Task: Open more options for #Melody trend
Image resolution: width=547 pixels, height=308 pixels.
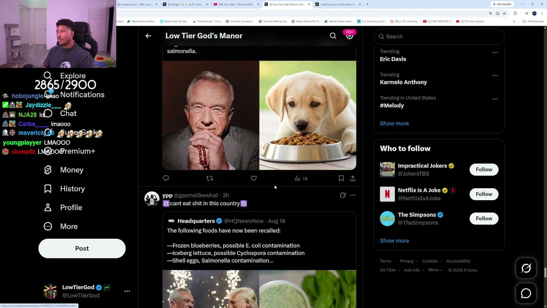Action: tap(495, 99)
